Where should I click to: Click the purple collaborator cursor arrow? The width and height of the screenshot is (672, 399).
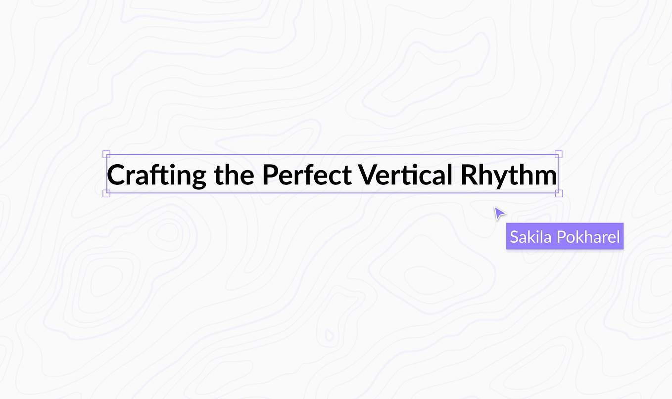click(499, 213)
